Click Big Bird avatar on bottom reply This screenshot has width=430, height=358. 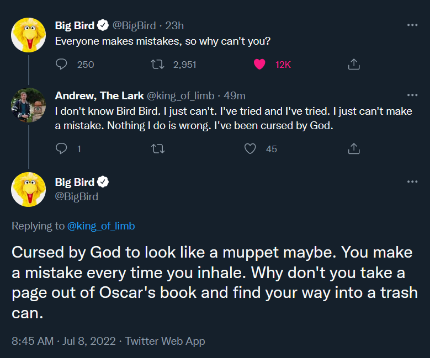[x=29, y=189]
